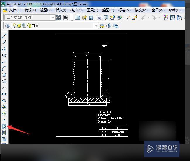Select the Polyline tool
The height and width of the screenshot is (161, 190).
4,49
